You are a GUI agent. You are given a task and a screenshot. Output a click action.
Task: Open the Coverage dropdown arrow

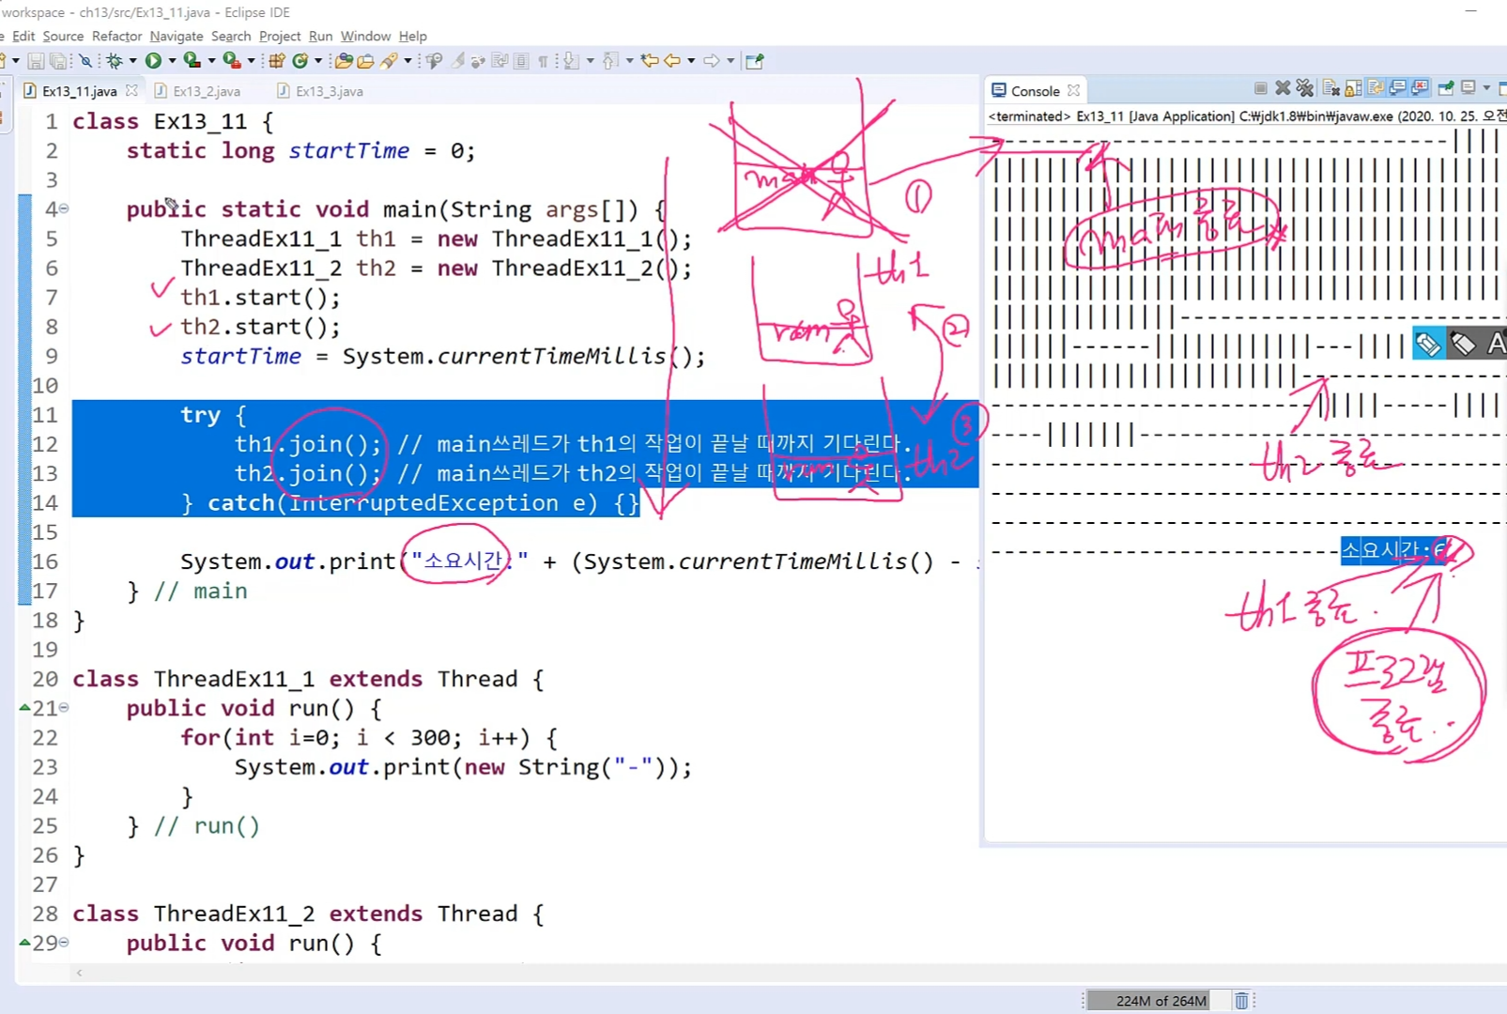pos(211,61)
